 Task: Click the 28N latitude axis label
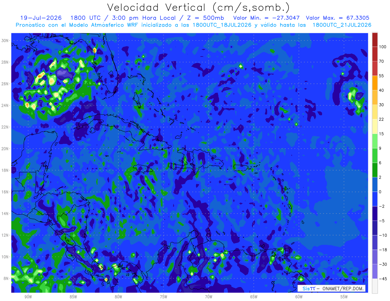[6, 62]
